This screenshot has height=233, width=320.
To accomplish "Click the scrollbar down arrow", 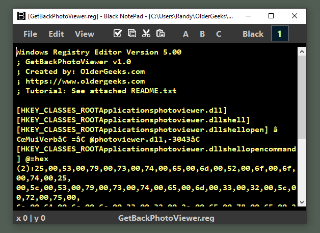I will 302,202.
